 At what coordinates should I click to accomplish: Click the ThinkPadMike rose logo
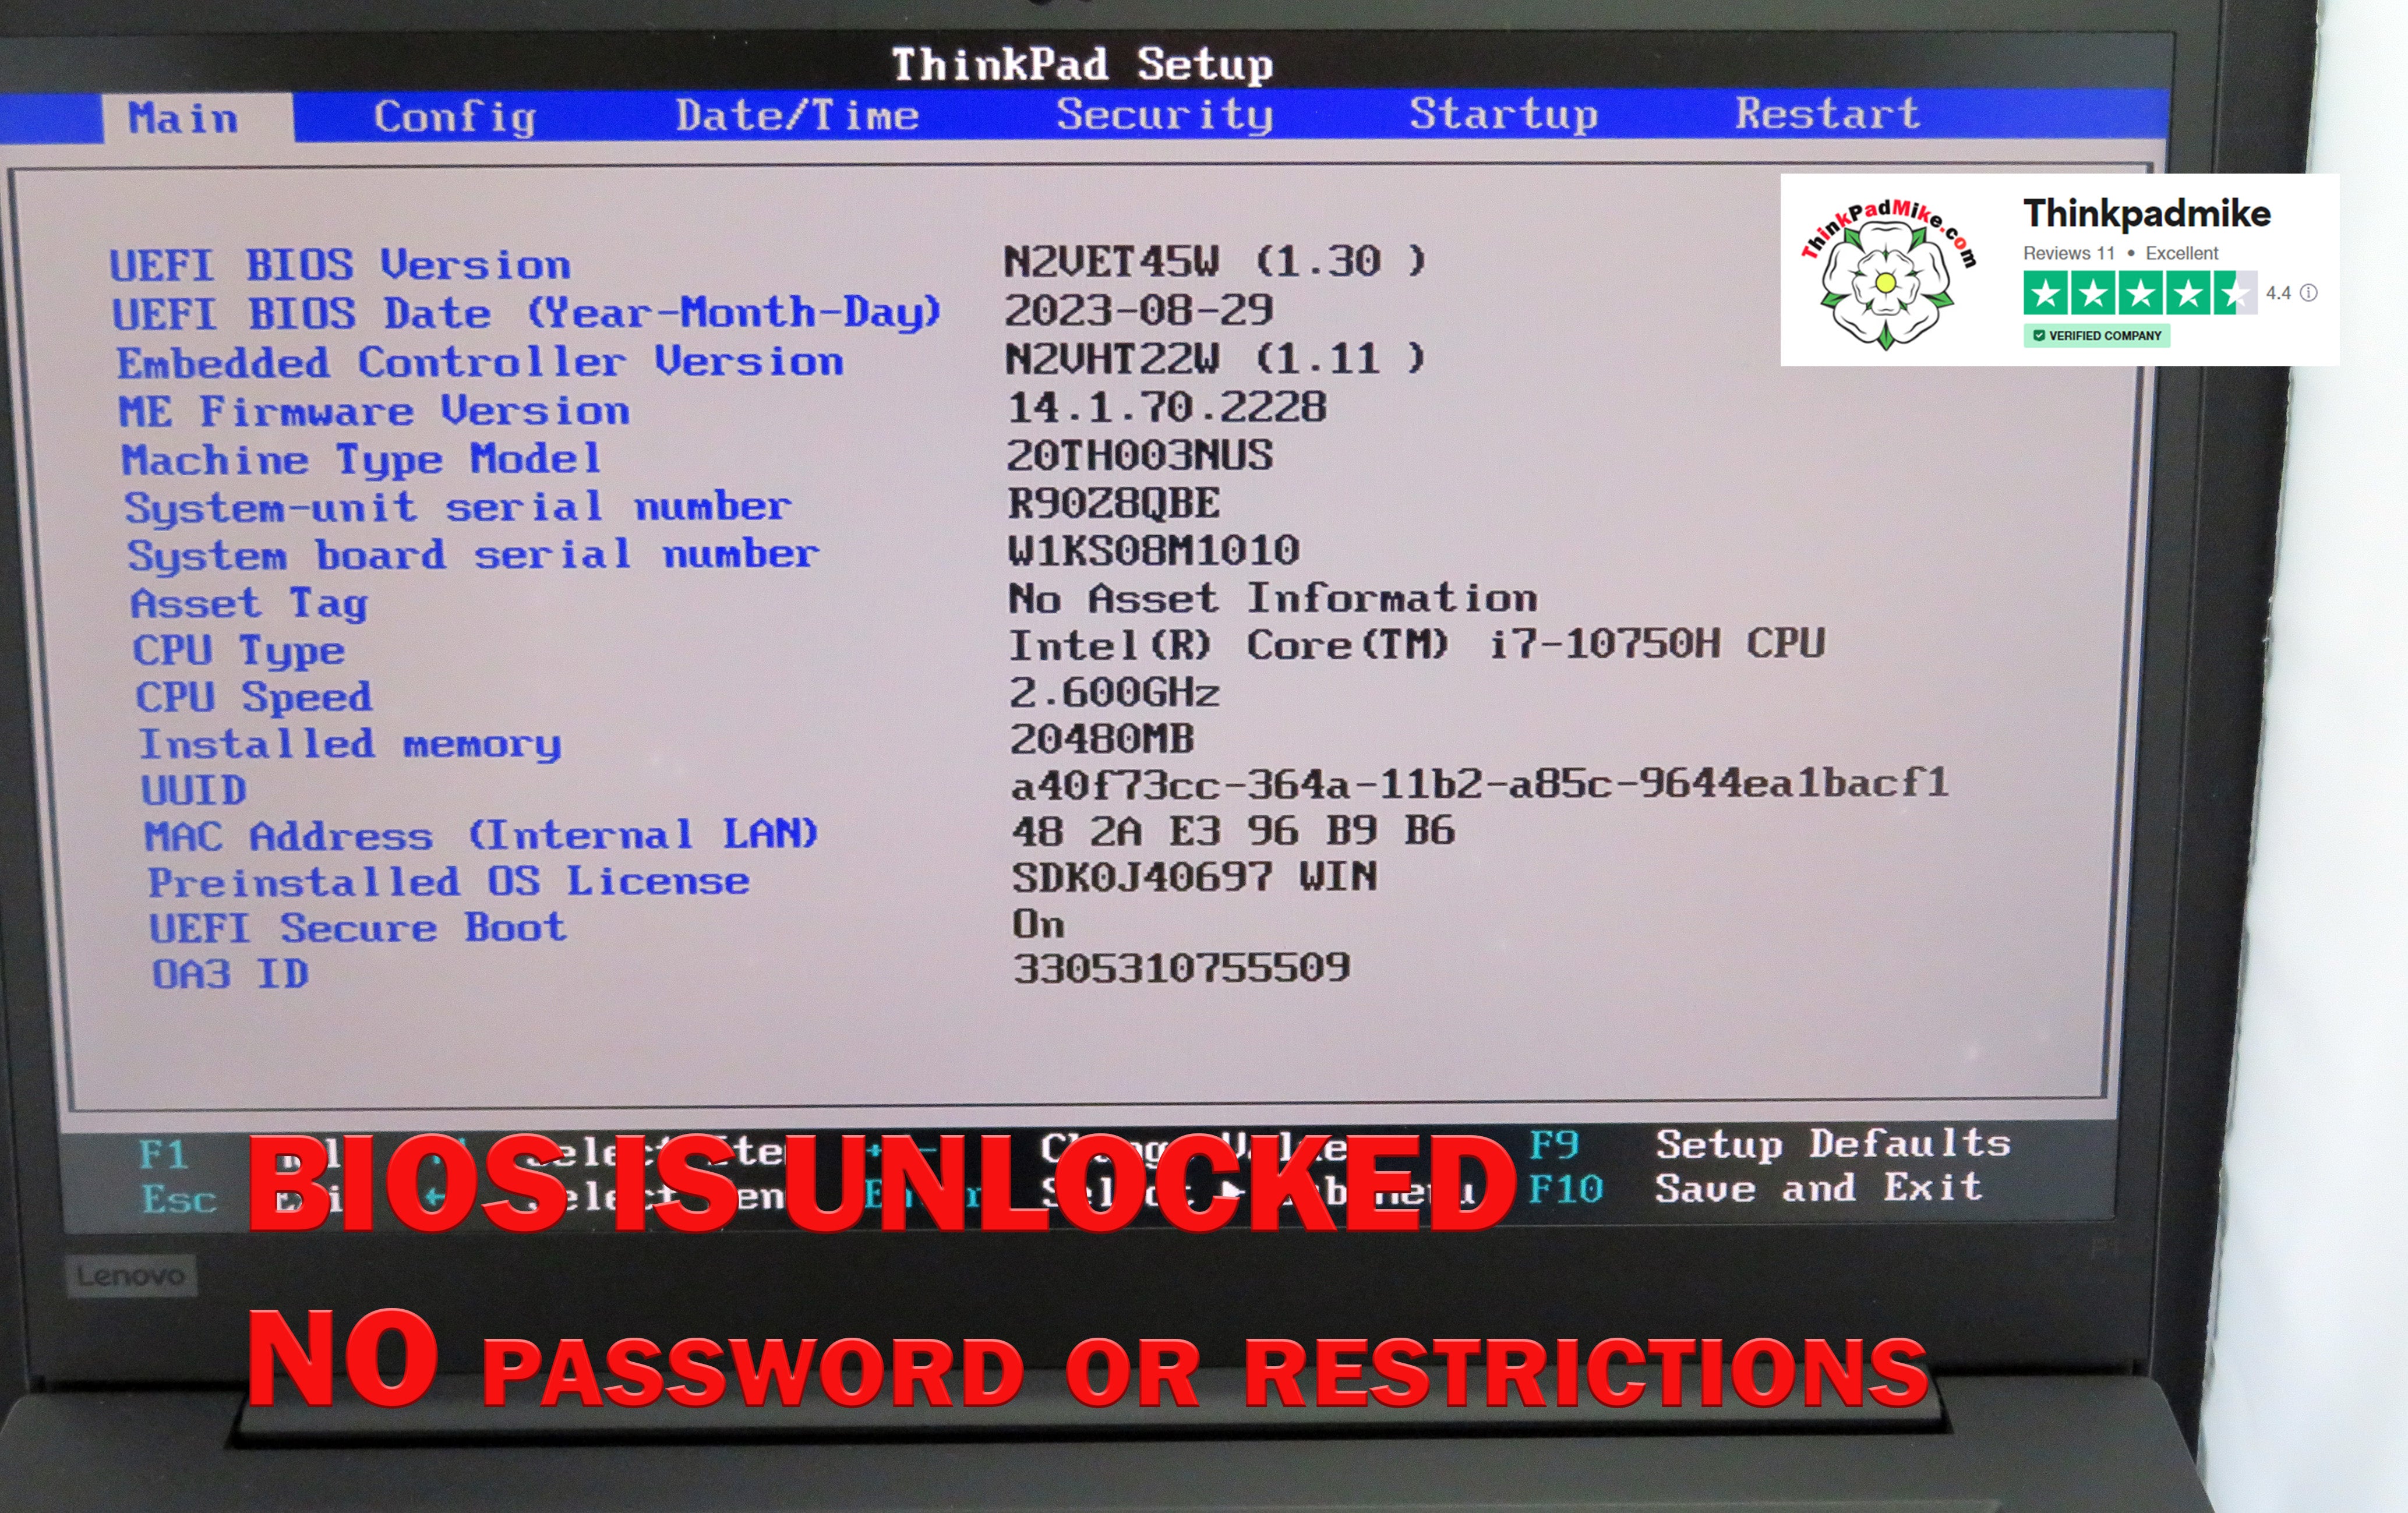click(1888, 272)
